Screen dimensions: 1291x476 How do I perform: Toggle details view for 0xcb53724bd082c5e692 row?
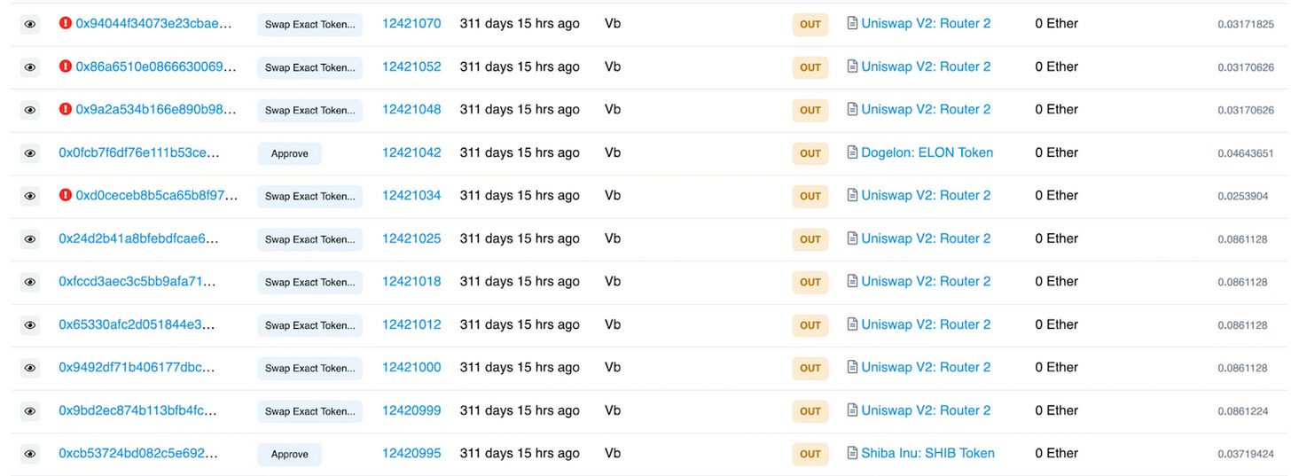pos(30,454)
